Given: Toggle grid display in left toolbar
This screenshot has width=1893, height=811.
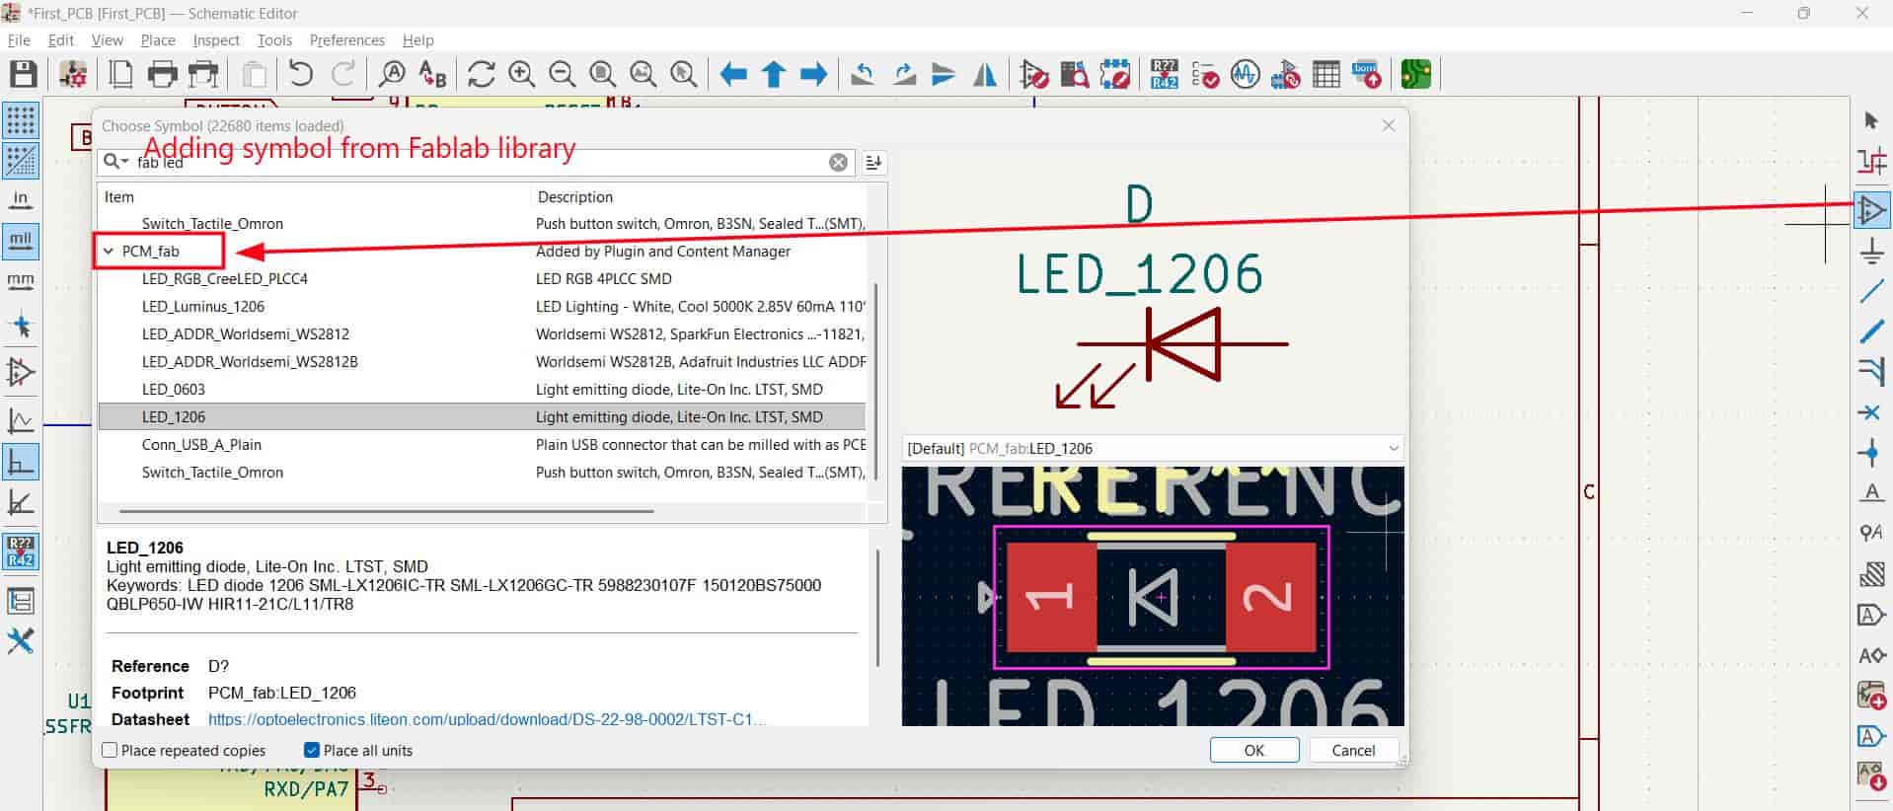Looking at the screenshot, I should click(x=21, y=120).
